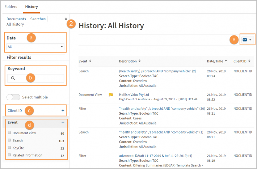Click the Client ID column header
This screenshot has height=169, width=257.
(240, 61)
